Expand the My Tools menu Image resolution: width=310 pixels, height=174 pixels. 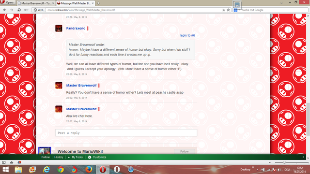75,157
